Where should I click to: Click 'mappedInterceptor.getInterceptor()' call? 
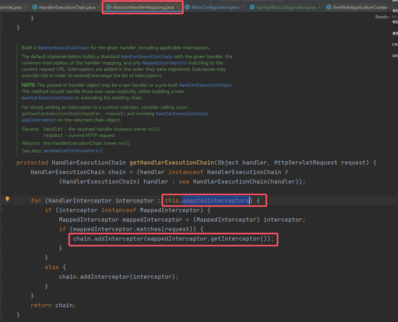207,239
